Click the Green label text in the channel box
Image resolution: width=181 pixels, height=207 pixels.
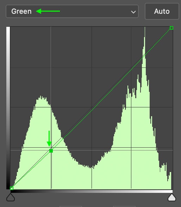pyautogui.click(x=21, y=11)
